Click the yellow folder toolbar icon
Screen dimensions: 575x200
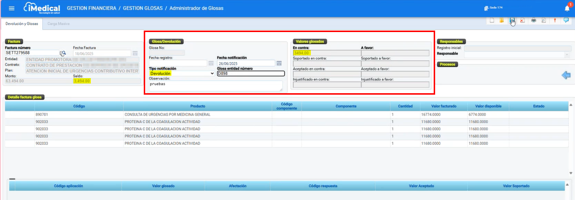tap(502, 20)
